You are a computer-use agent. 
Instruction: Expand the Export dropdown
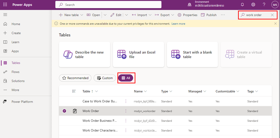(x=173, y=15)
